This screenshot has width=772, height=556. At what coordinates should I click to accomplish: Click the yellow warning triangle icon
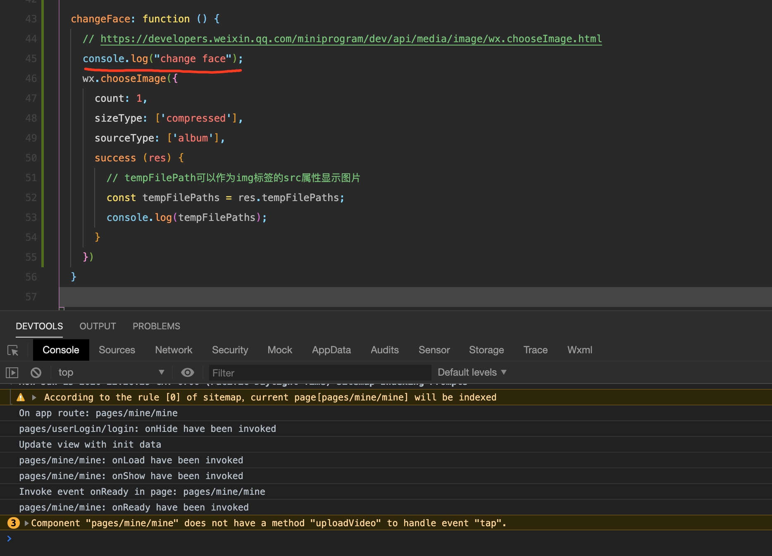[x=21, y=398]
